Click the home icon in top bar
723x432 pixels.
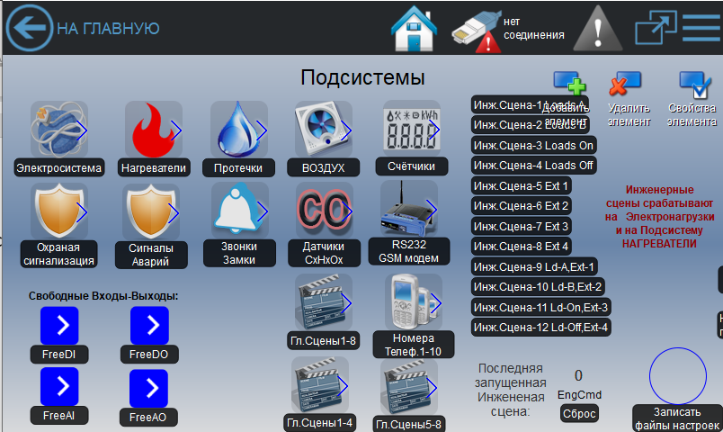pyautogui.click(x=414, y=29)
